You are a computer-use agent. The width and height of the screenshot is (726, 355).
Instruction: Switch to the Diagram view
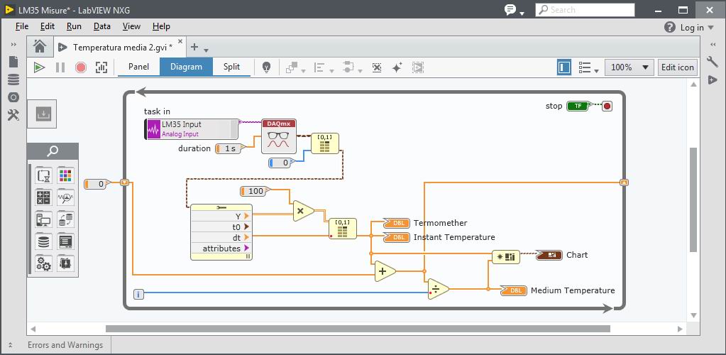[x=186, y=67]
